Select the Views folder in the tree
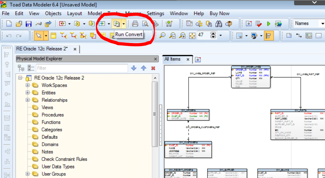This screenshot has width=325, height=178. pos(47,107)
